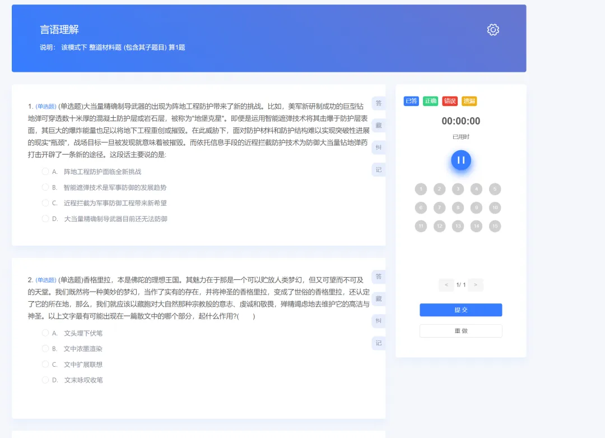Choose option D 文末咏叹收笔
Screen dimensions: 605x438
coord(72,380)
